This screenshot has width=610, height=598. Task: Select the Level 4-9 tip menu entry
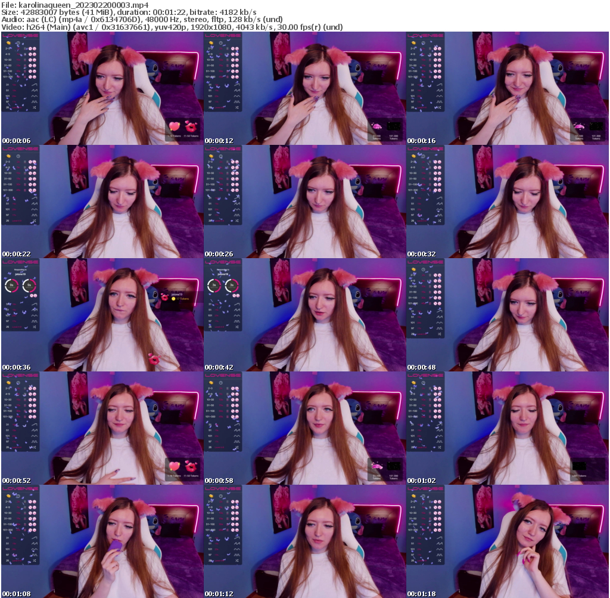[18, 107]
